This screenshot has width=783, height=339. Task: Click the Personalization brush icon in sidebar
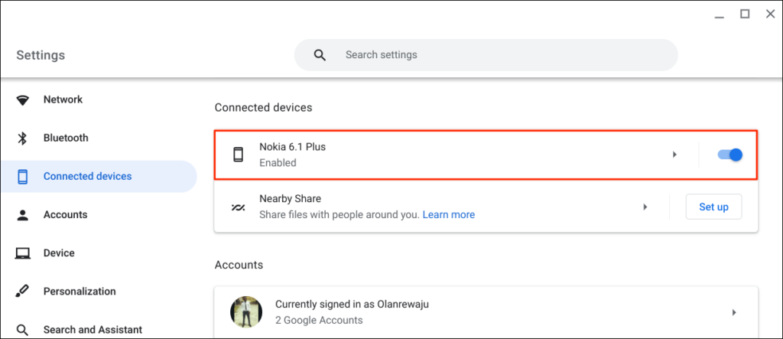tap(23, 292)
